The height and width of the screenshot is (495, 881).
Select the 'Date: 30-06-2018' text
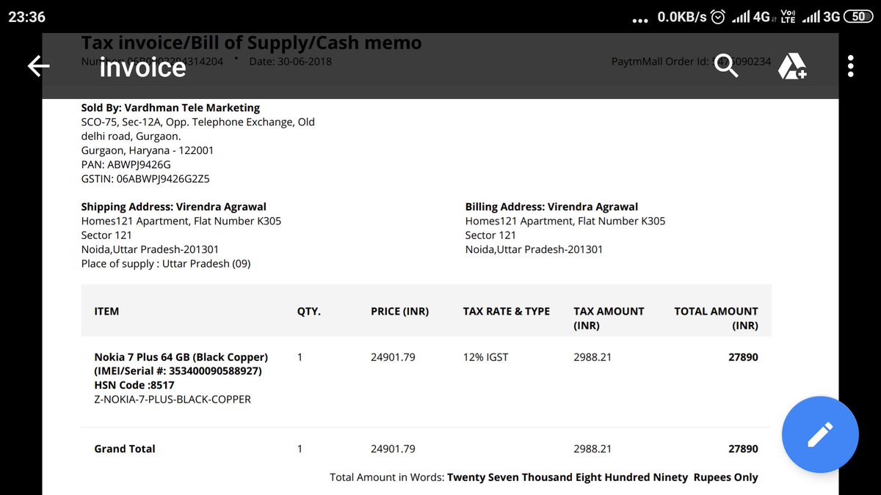coord(291,62)
